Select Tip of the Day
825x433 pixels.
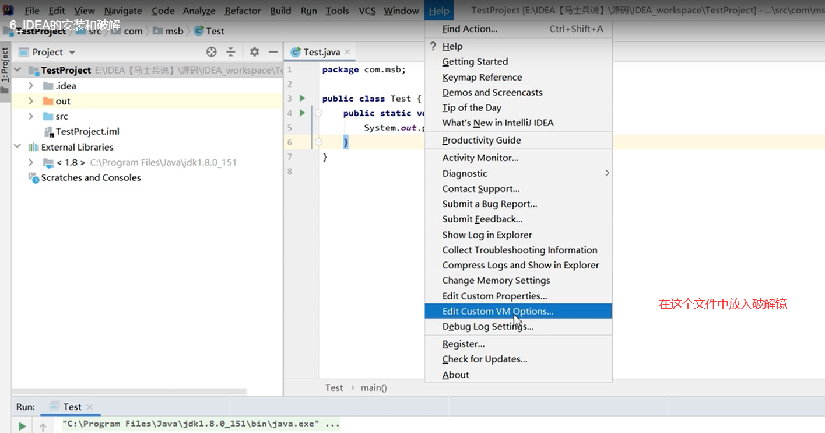pos(518,107)
